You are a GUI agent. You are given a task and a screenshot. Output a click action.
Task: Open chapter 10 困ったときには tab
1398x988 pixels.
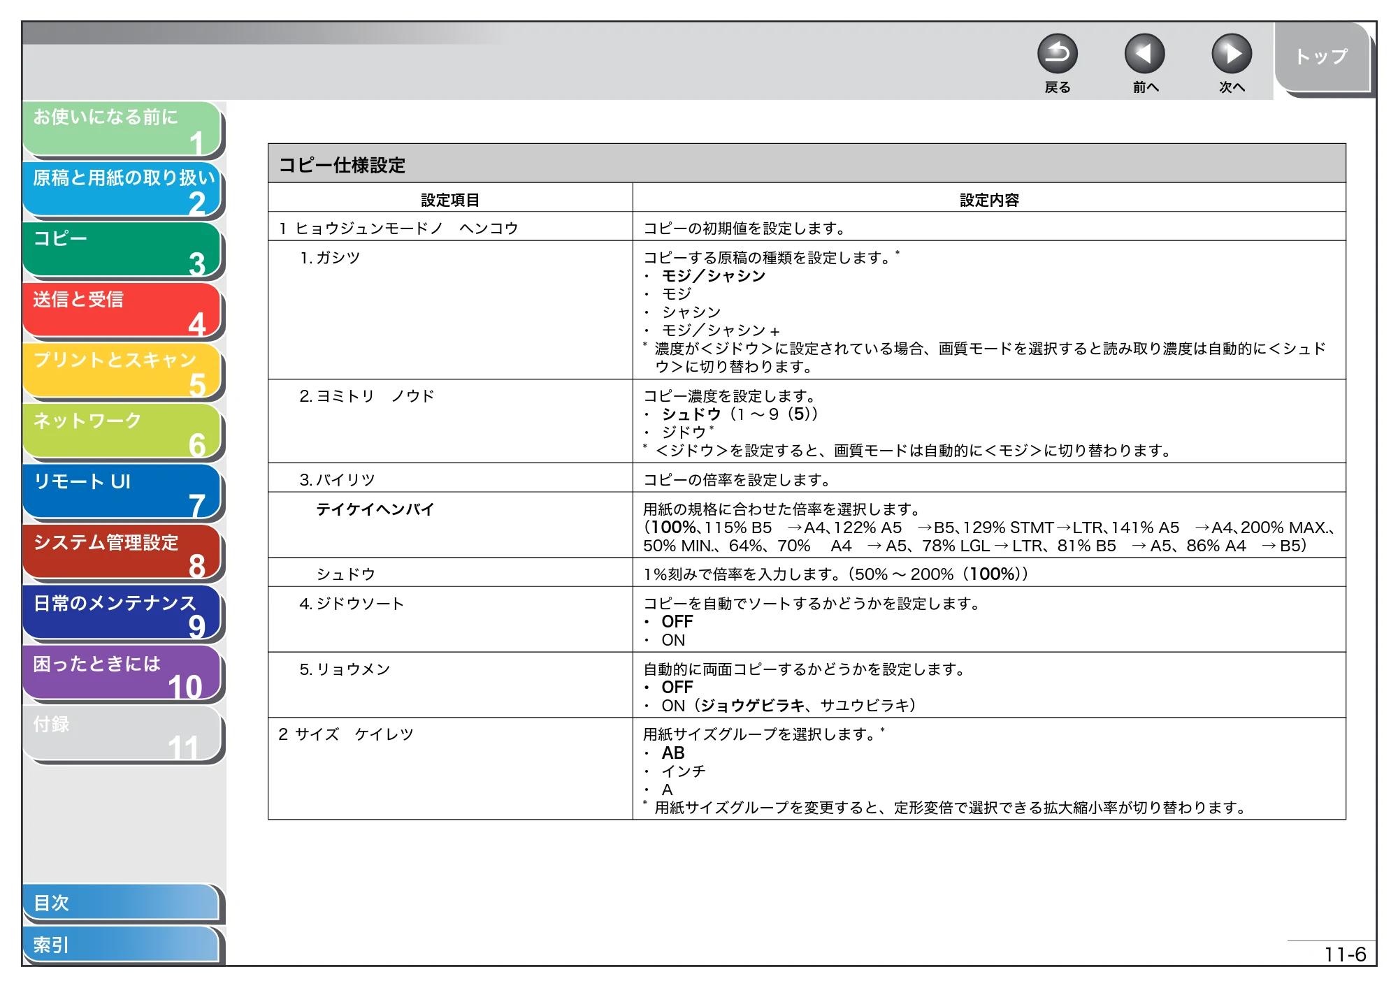pyautogui.click(x=122, y=674)
